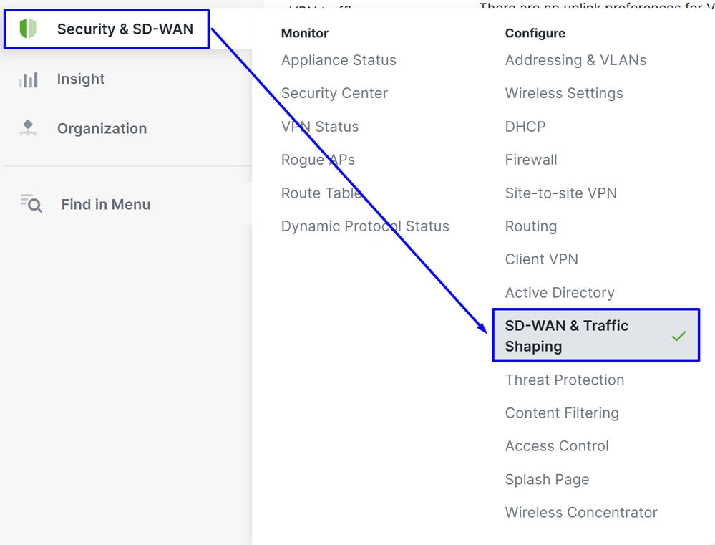
Task: Click the Insight bar chart icon
Action: pyautogui.click(x=28, y=79)
